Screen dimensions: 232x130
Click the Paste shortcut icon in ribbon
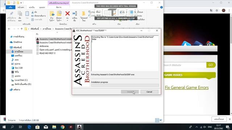(x=33, y=19)
